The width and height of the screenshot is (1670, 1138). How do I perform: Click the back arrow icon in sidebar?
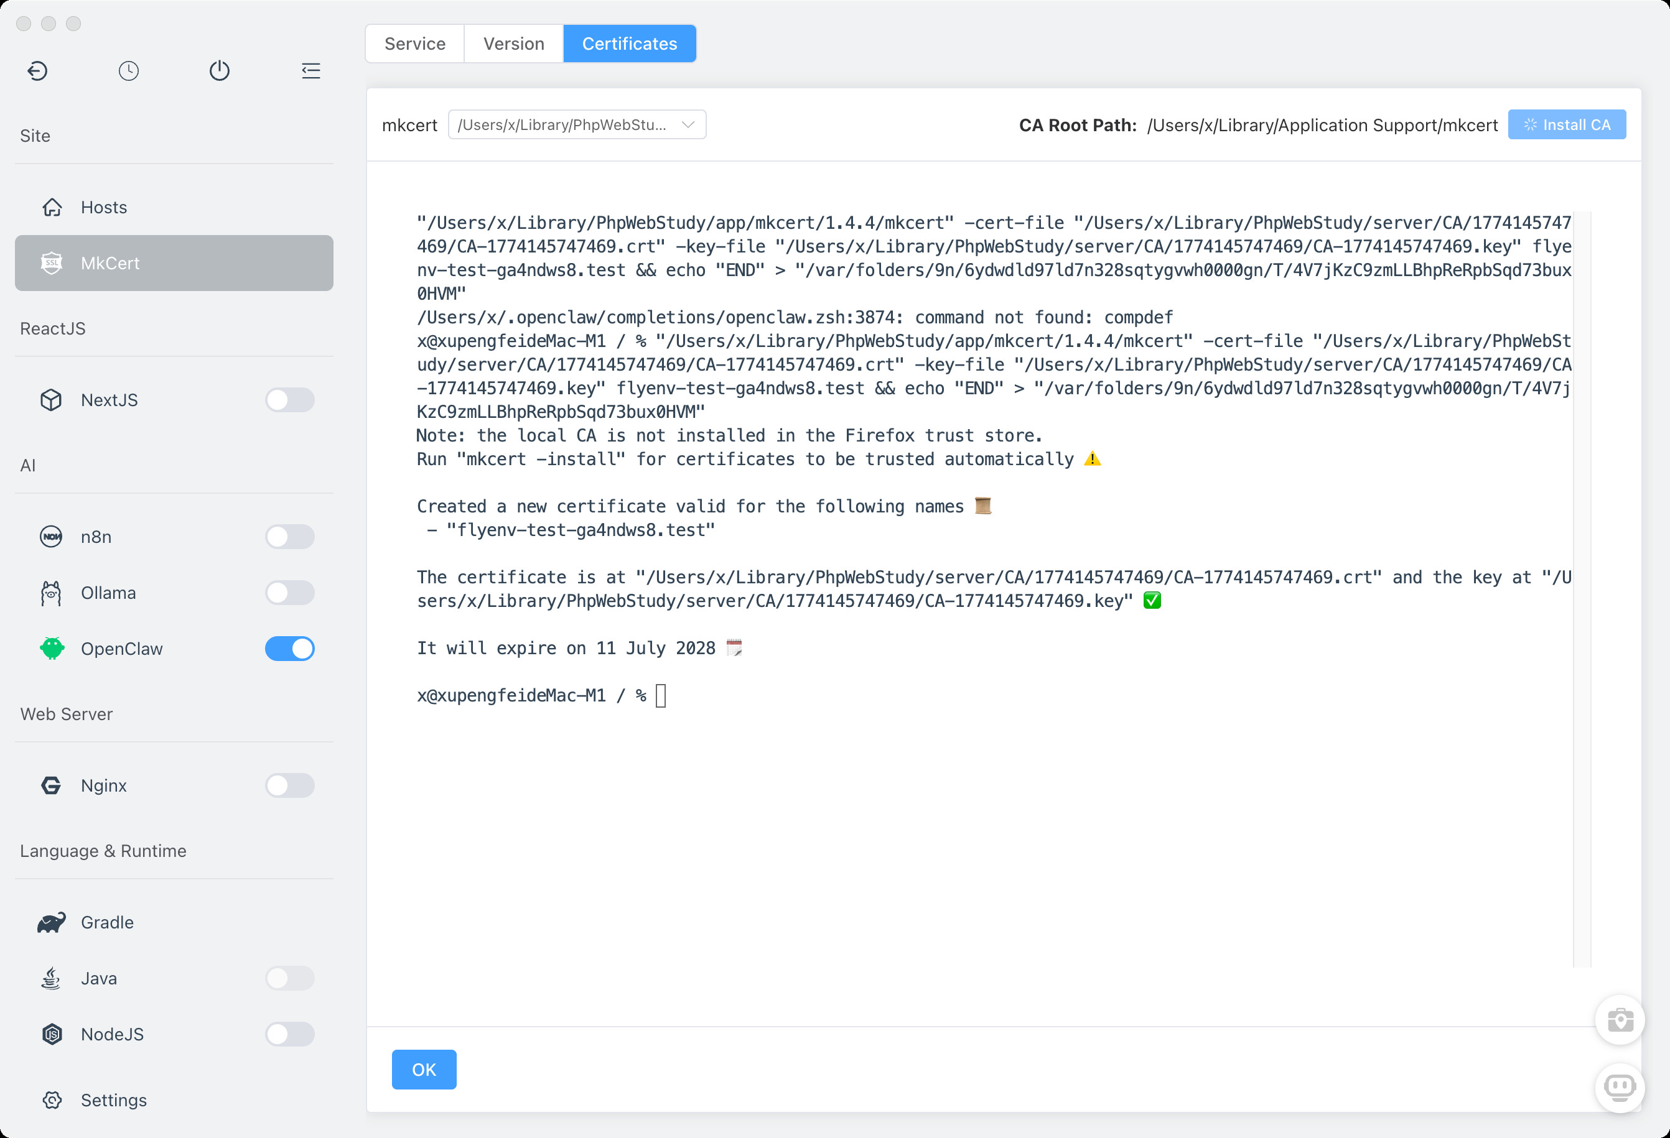click(x=37, y=70)
